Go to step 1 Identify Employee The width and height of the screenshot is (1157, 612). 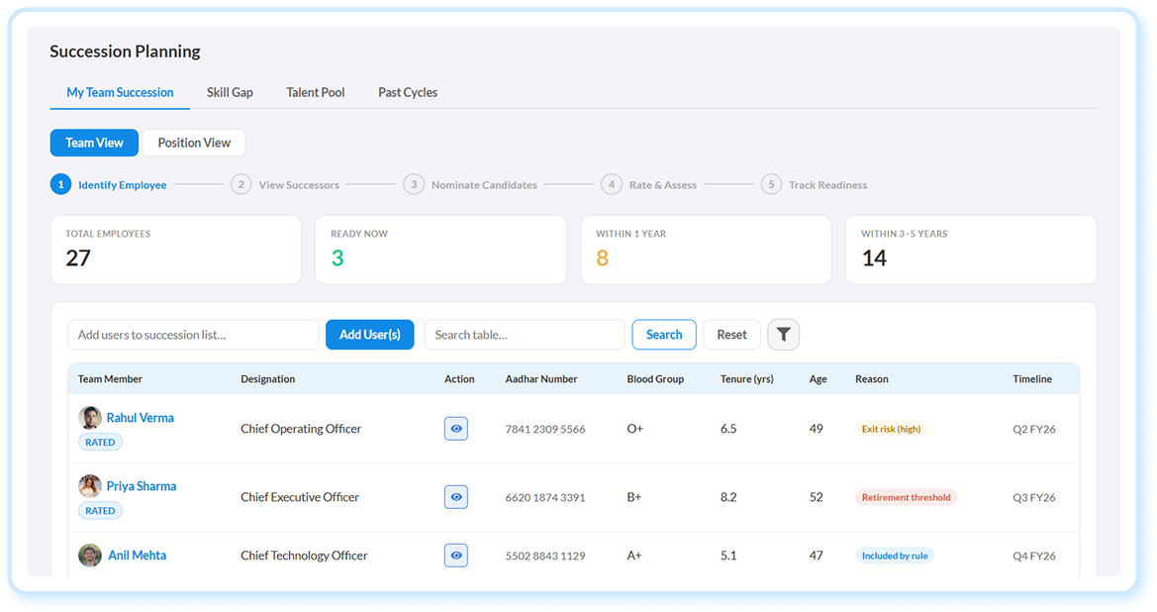coord(109,184)
